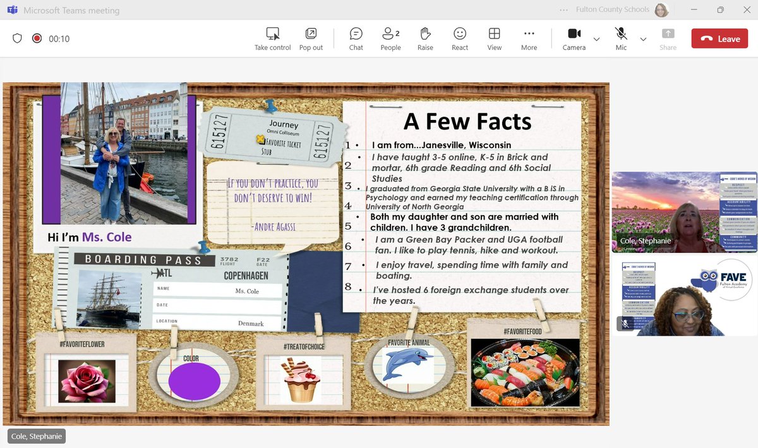
Task: Click the COPENHAGEN destination text
Action: (246, 276)
